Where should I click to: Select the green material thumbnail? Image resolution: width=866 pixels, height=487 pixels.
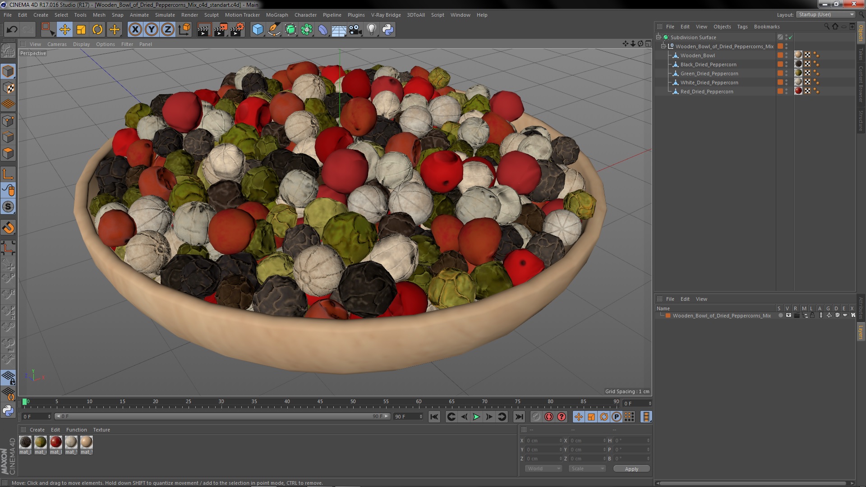(41, 442)
